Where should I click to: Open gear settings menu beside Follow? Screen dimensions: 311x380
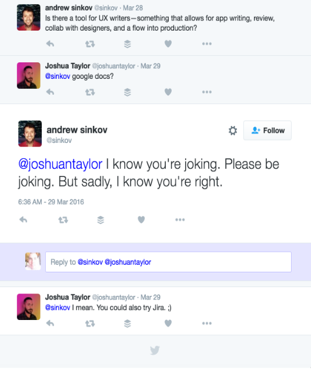233,131
